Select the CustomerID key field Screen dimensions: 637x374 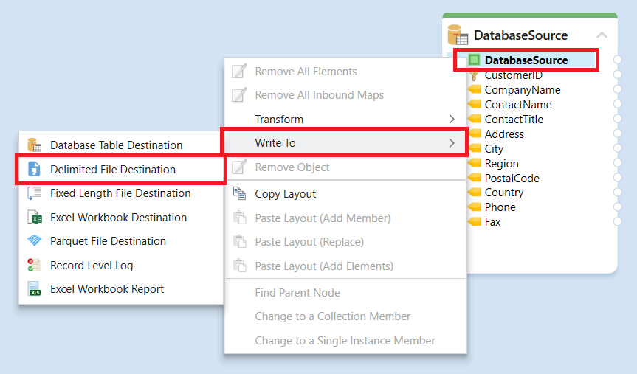pos(513,75)
